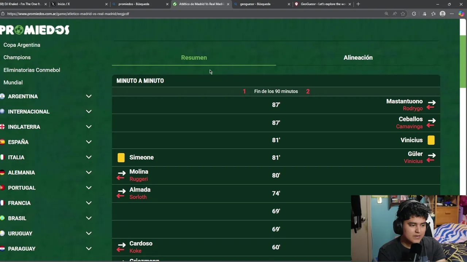The image size is (467, 262).
Task: Click the Promiedos logo
Action: click(x=35, y=30)
